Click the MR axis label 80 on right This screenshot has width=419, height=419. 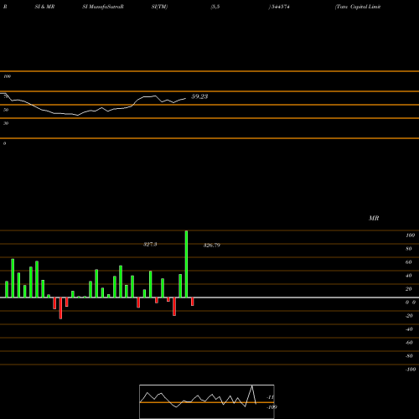(x=409, y=249)
